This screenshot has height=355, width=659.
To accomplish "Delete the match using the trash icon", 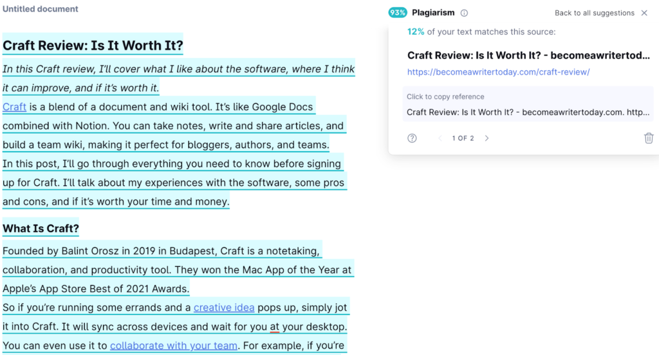I will point(649,138).
